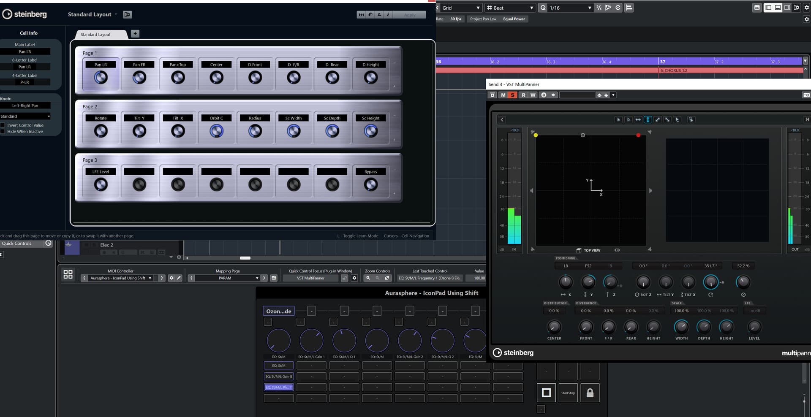Toggle Mute (M) on the MultiPanner plugin
Viewport: 811px width, 417px height.
tap(503, 95)
